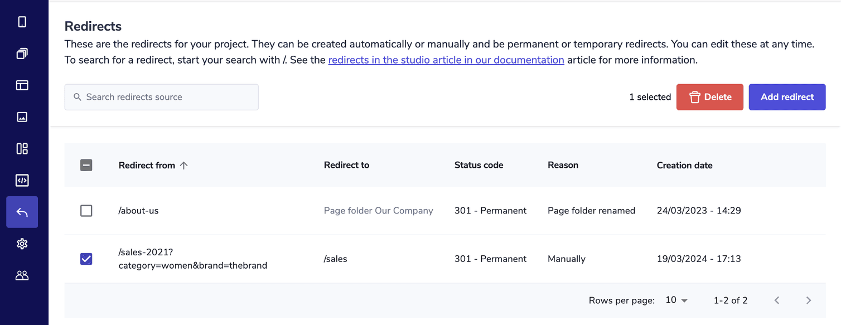The image size is (841, 325).
Task: Click the Status code column header
Action: [x=478, y=165]
